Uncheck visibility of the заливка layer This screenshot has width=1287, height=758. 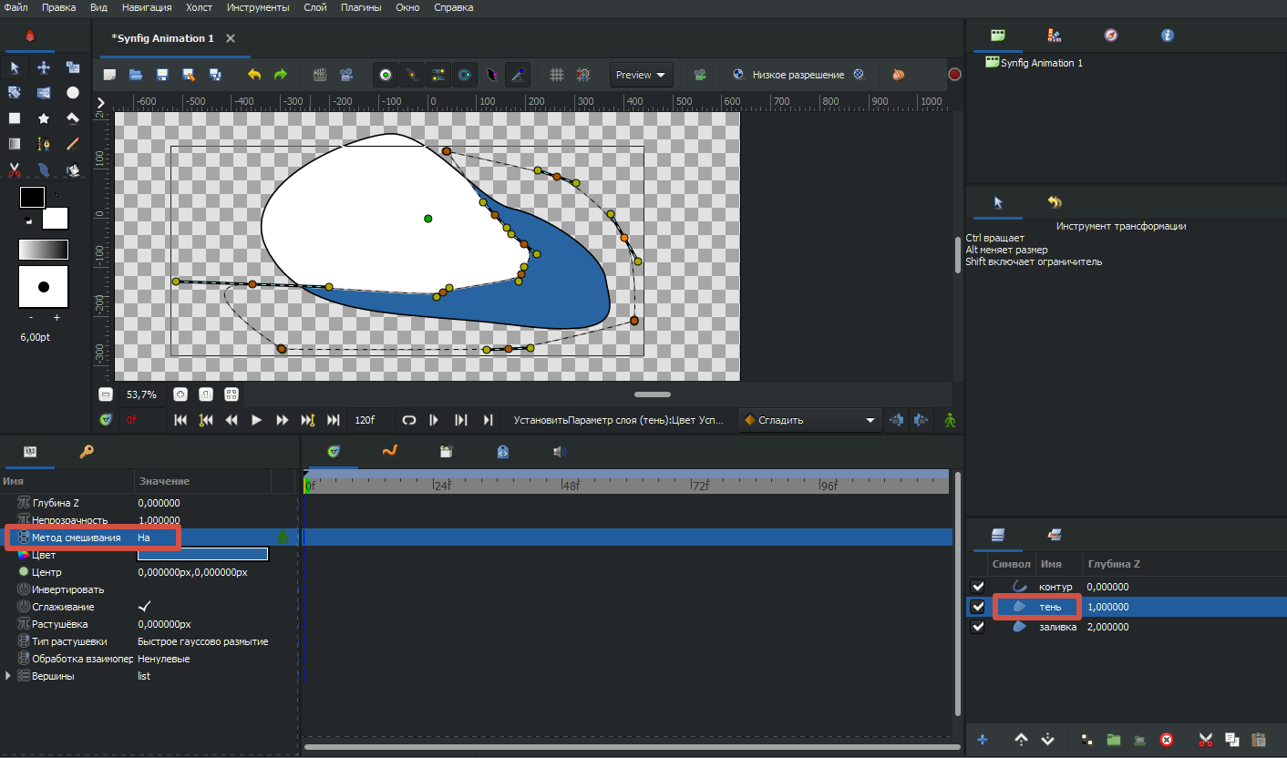(978, 627)
